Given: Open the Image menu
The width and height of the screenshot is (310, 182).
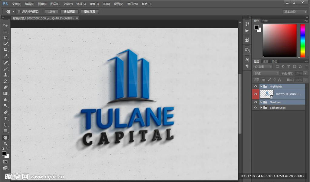Looking at the screenshot, I should point(42,4).
